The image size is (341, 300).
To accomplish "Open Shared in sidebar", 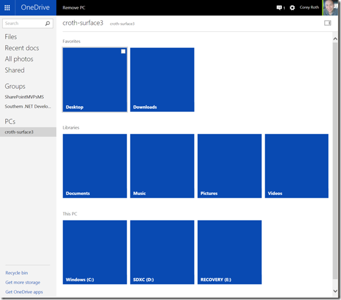I will (15, 70).
